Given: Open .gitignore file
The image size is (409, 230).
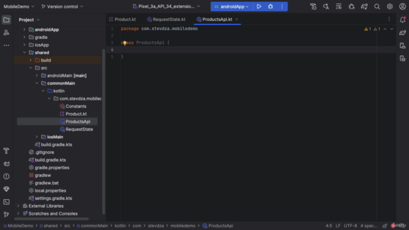Looking at the screenshot, I should point(44,152).
